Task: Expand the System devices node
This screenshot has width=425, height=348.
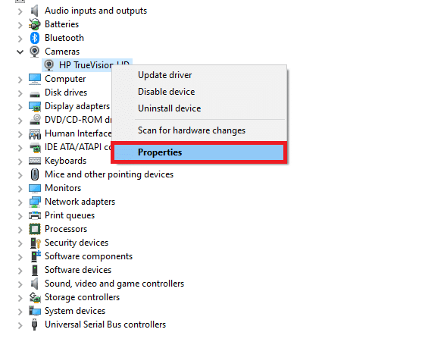Action: [x=20, y=312]
